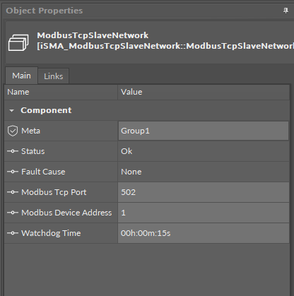Click the Meta property name

tap(30, 131)
